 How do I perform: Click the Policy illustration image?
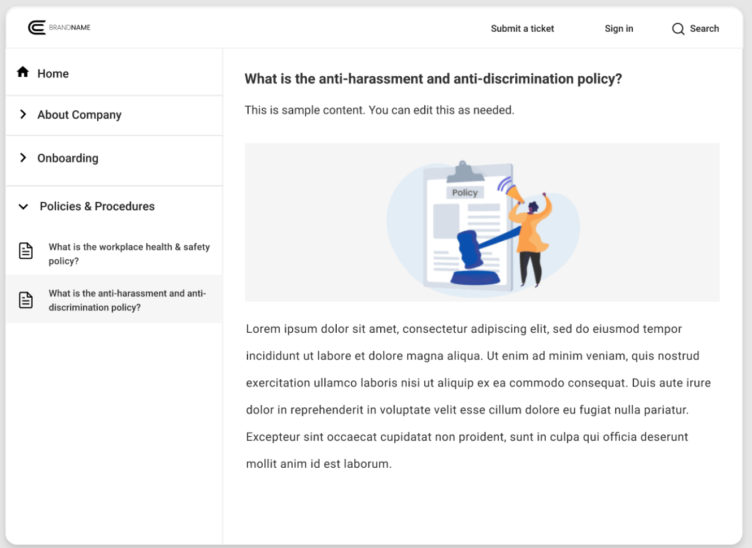(482, 222)
